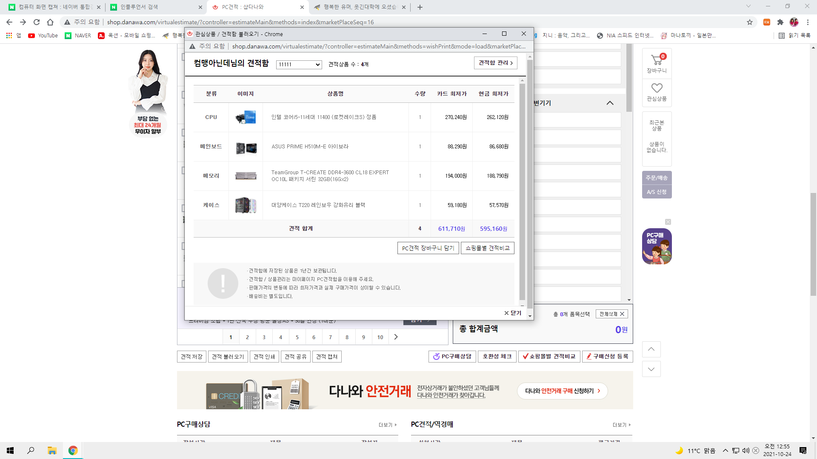Viewport: 817px width, 459px height.
Task: Click the popup window address bar
Action: (x=379, y=46)
